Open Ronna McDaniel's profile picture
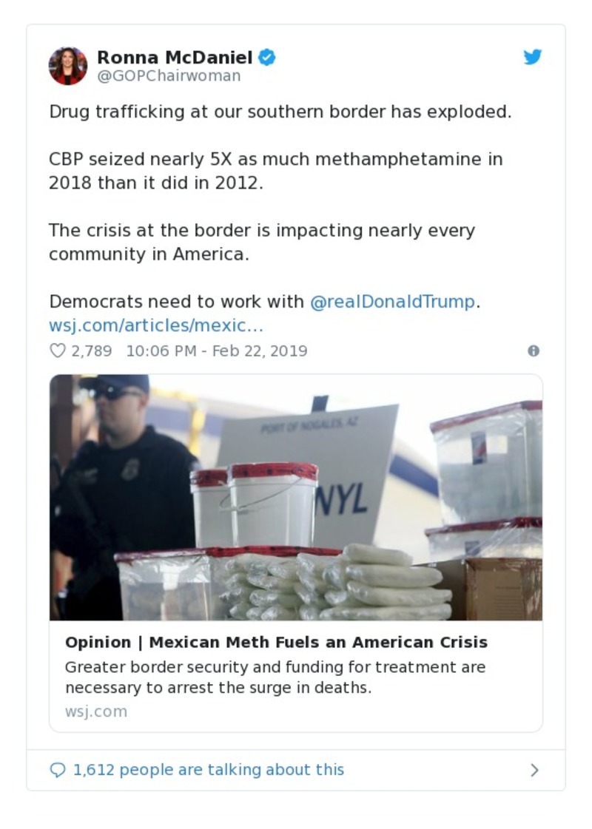 (67, 67)
